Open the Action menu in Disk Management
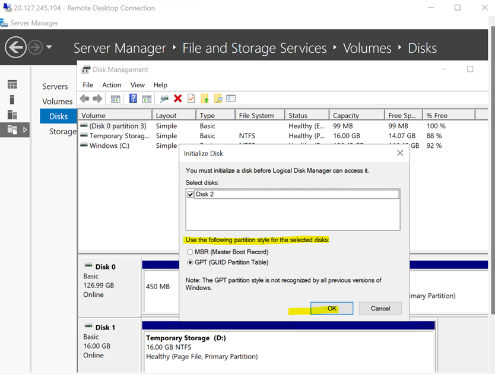This screenshot has width=495, height=374. click(x=112, y=85)
